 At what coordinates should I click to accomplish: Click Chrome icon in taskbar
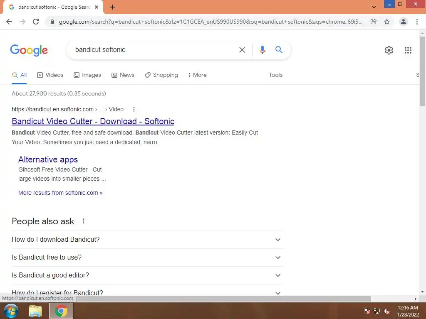61,311
